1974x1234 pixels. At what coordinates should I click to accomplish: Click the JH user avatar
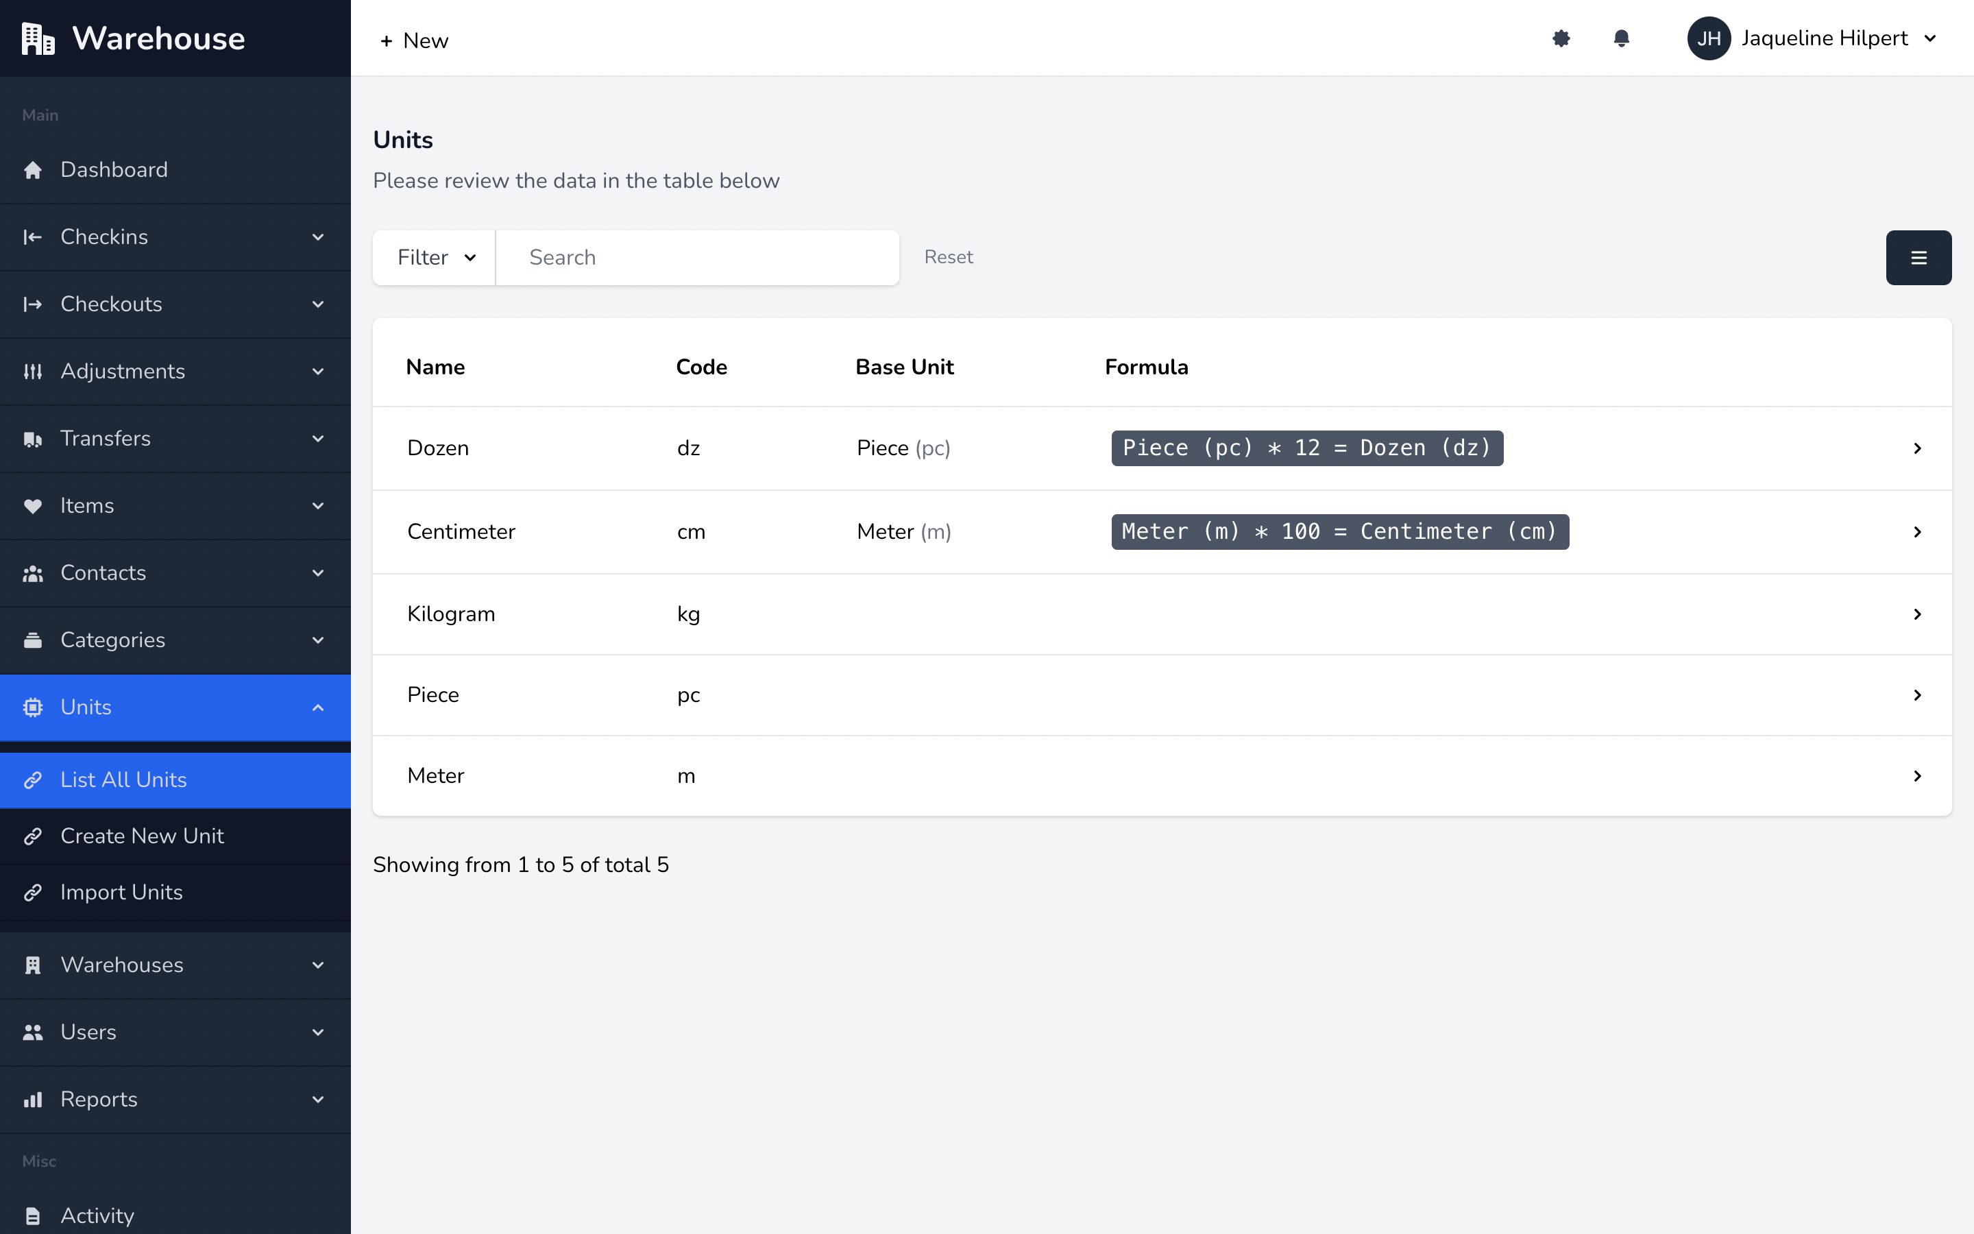coord(1708,38)
